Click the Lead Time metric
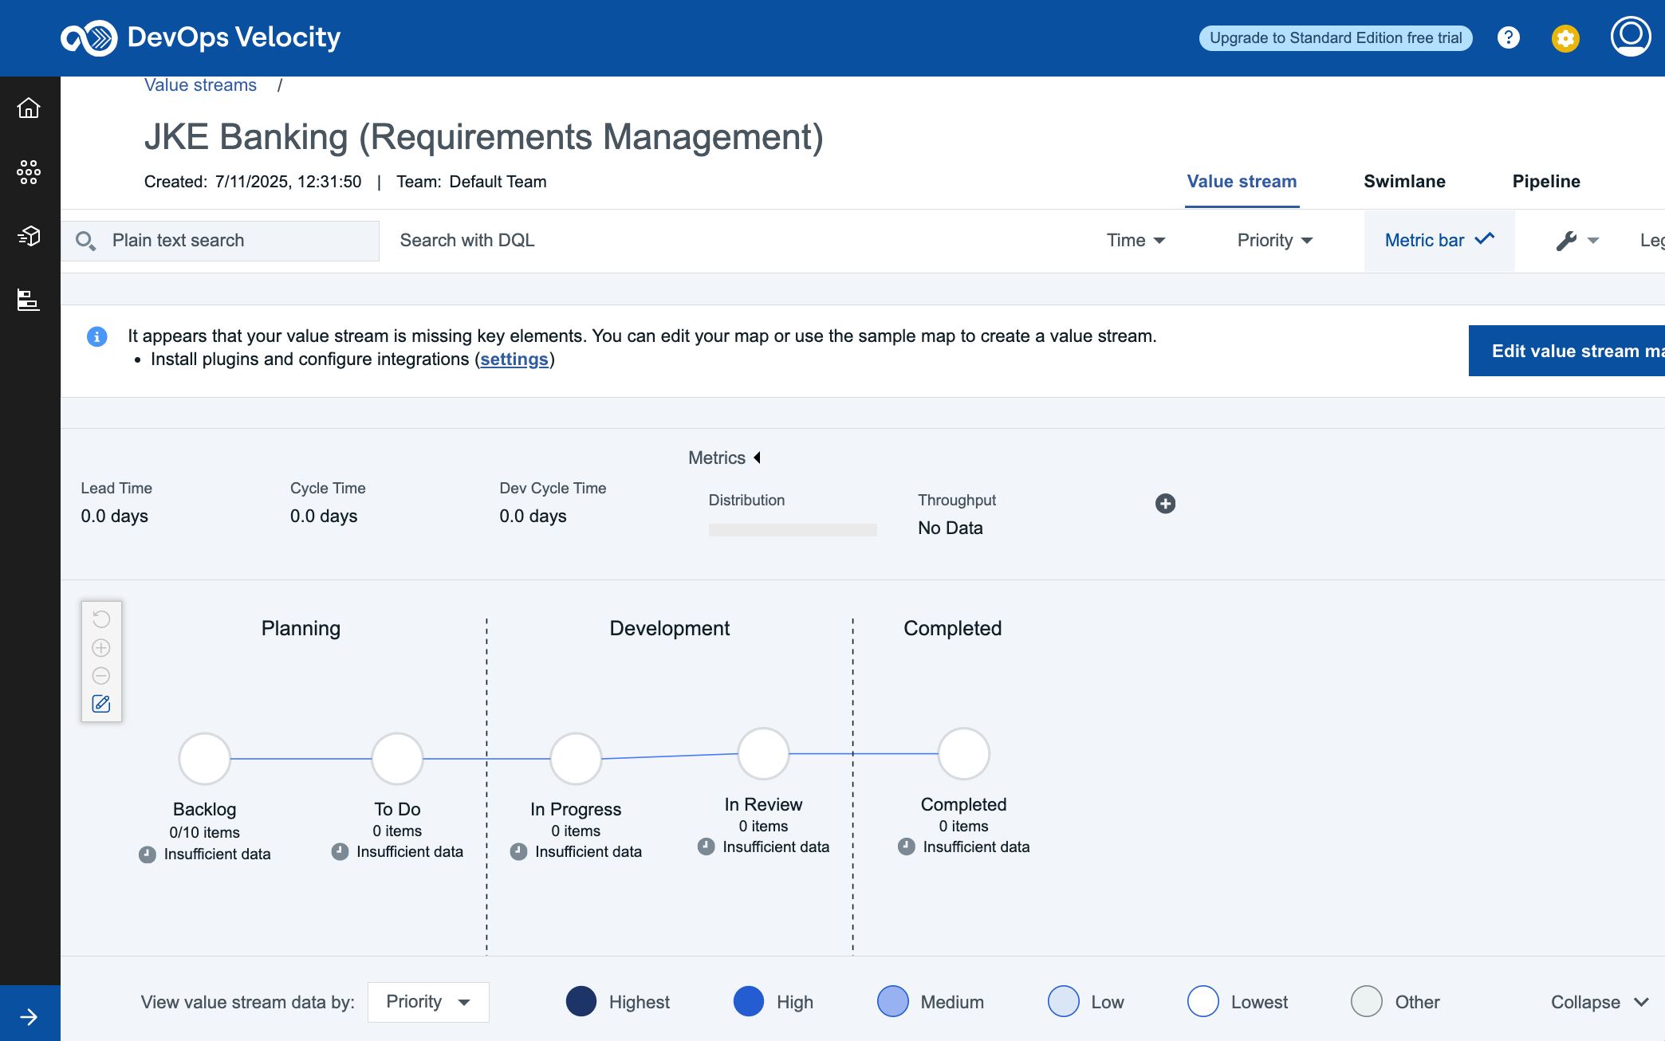Screen dimensions: 1665x1041 point(116,502)
